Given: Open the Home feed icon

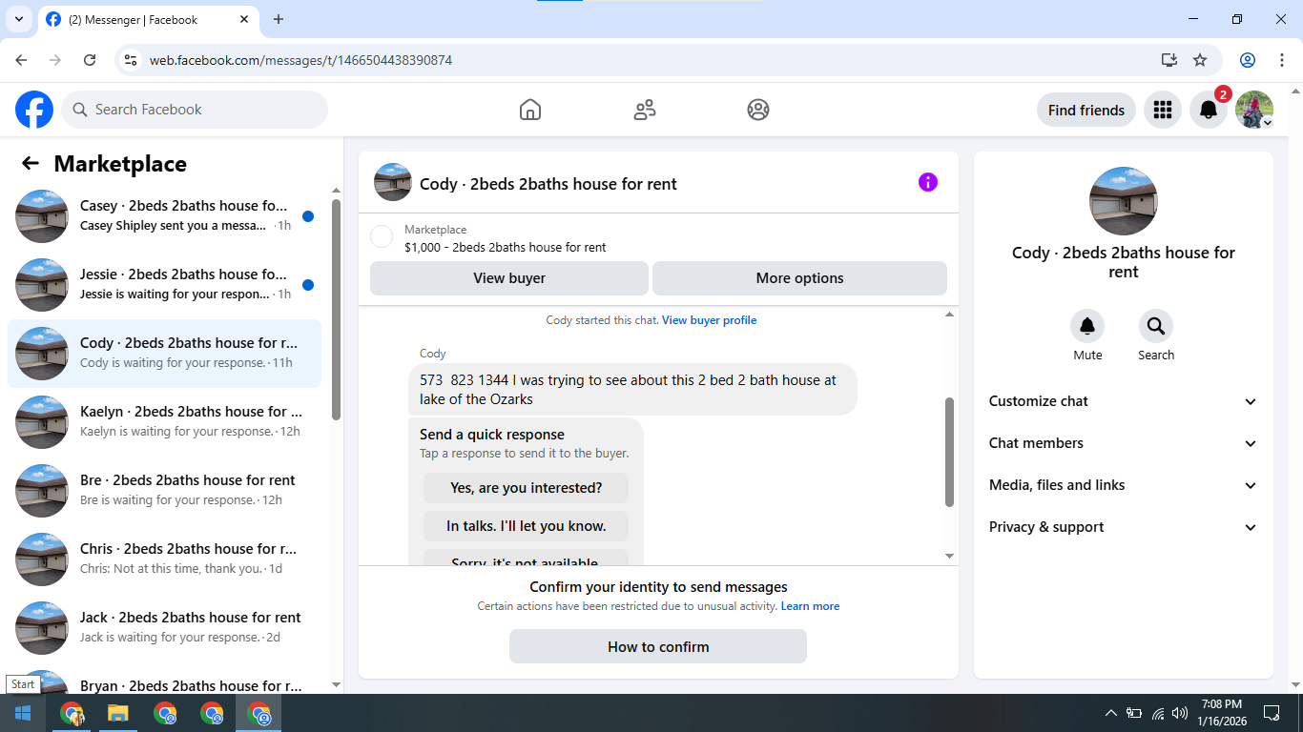Looking at the screenshot, I should pyautogui.click(x=530, y=110).
